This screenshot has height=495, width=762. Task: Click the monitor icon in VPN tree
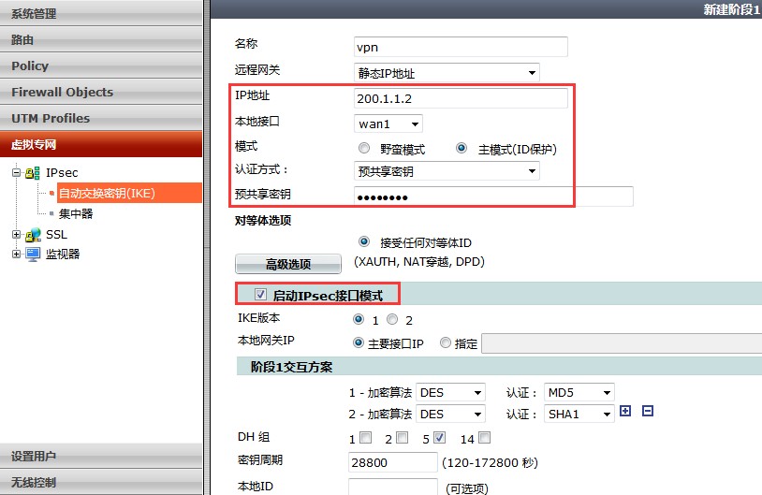(33, 254)
